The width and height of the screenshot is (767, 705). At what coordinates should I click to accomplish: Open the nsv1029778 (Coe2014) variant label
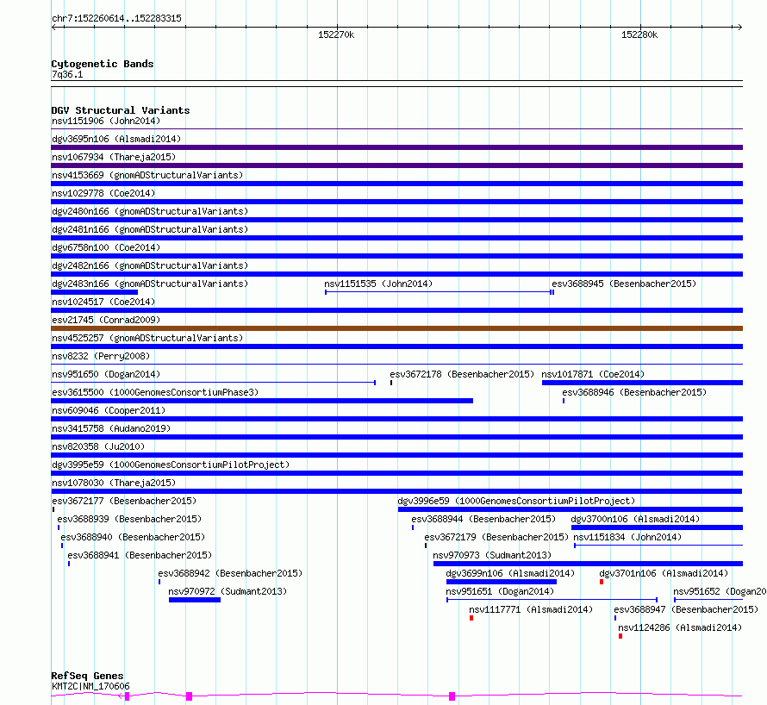(x=103, y=193)
